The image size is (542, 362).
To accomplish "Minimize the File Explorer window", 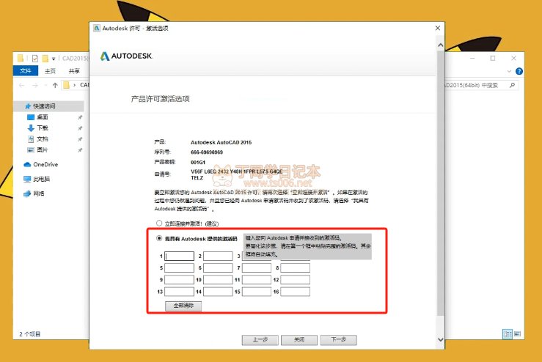I will click(x=472, y=58).
